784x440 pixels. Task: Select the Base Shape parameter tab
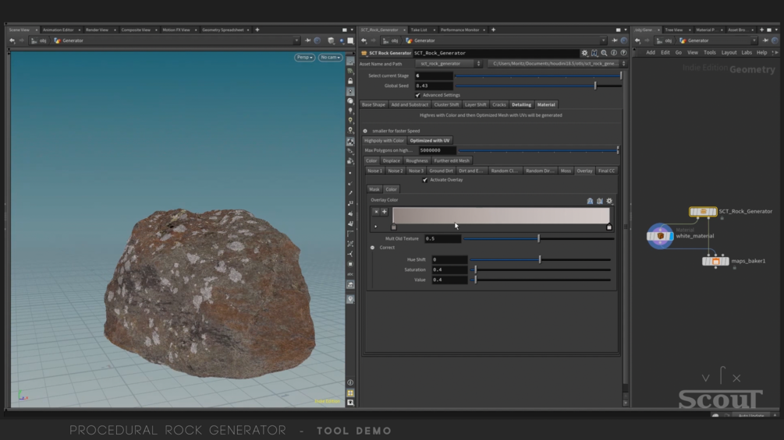374,105
